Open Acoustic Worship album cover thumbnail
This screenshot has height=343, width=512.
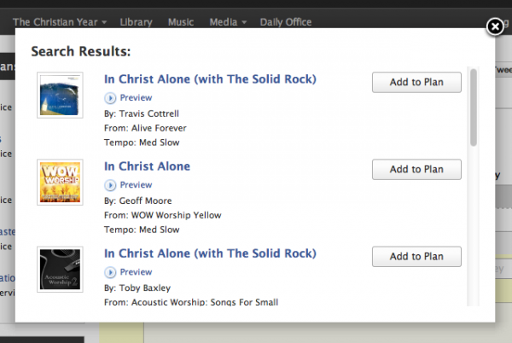(60, 269)
